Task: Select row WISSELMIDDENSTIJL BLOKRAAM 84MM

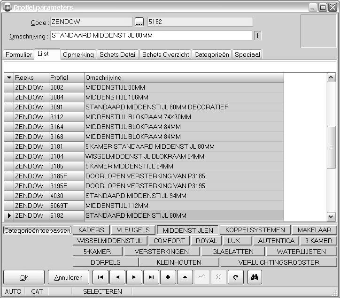Action: click(144, 156)
